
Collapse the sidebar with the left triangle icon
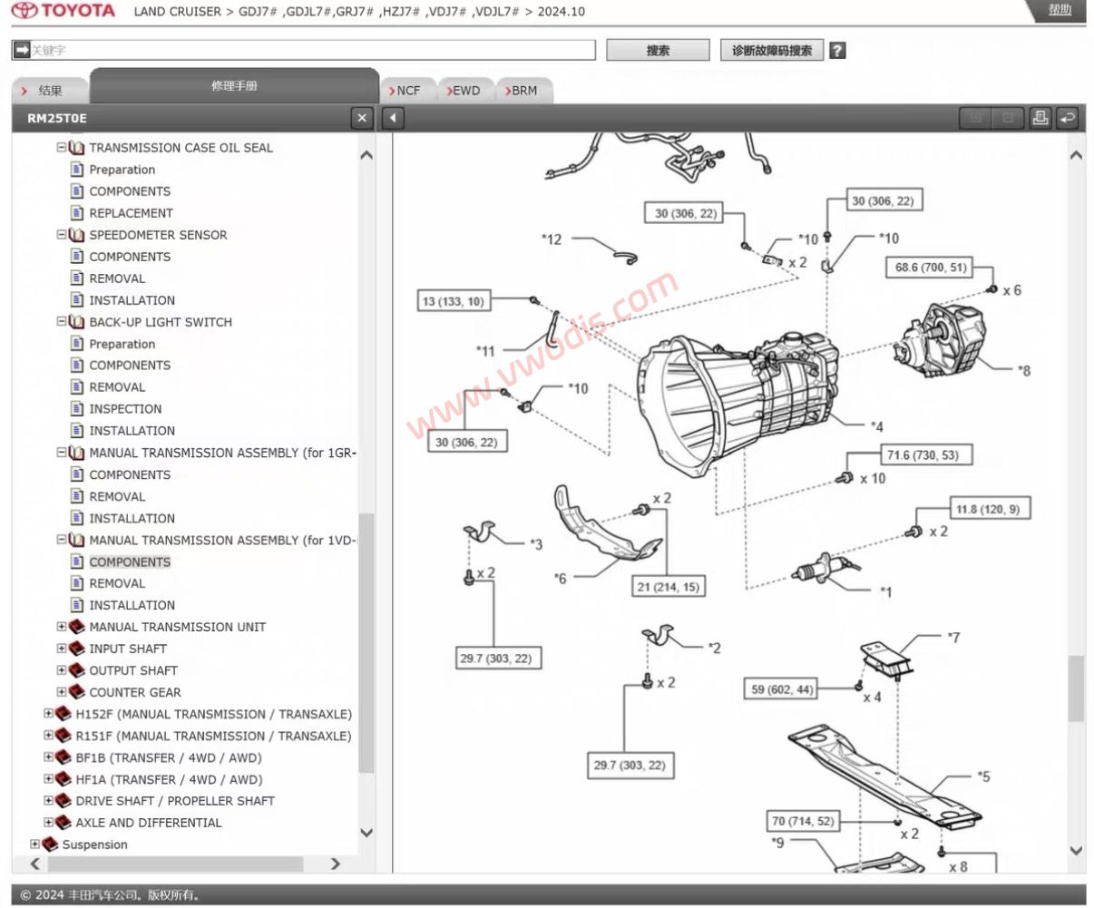(393, 118)
